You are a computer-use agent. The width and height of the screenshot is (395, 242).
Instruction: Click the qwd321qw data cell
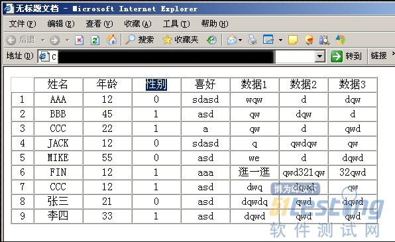(x=304, y=172)
